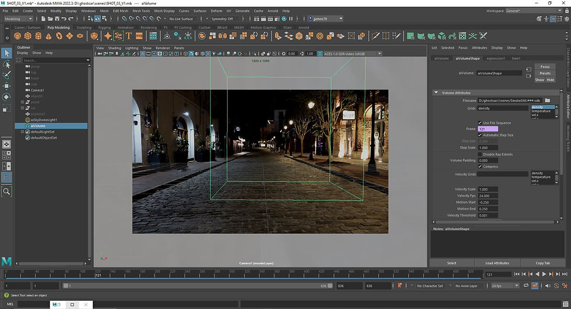
Task: Create polygon type text with T icon
Action: [x=129, y=36]
